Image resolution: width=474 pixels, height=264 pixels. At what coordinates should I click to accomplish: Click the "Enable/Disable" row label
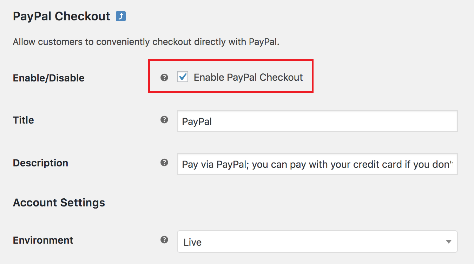click(49, 78)
